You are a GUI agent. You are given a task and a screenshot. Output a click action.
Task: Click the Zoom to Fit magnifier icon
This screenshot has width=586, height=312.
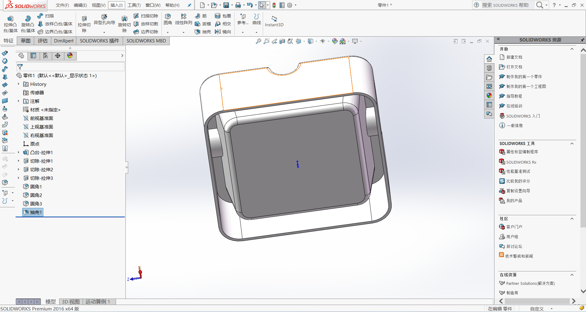point(258,41)
